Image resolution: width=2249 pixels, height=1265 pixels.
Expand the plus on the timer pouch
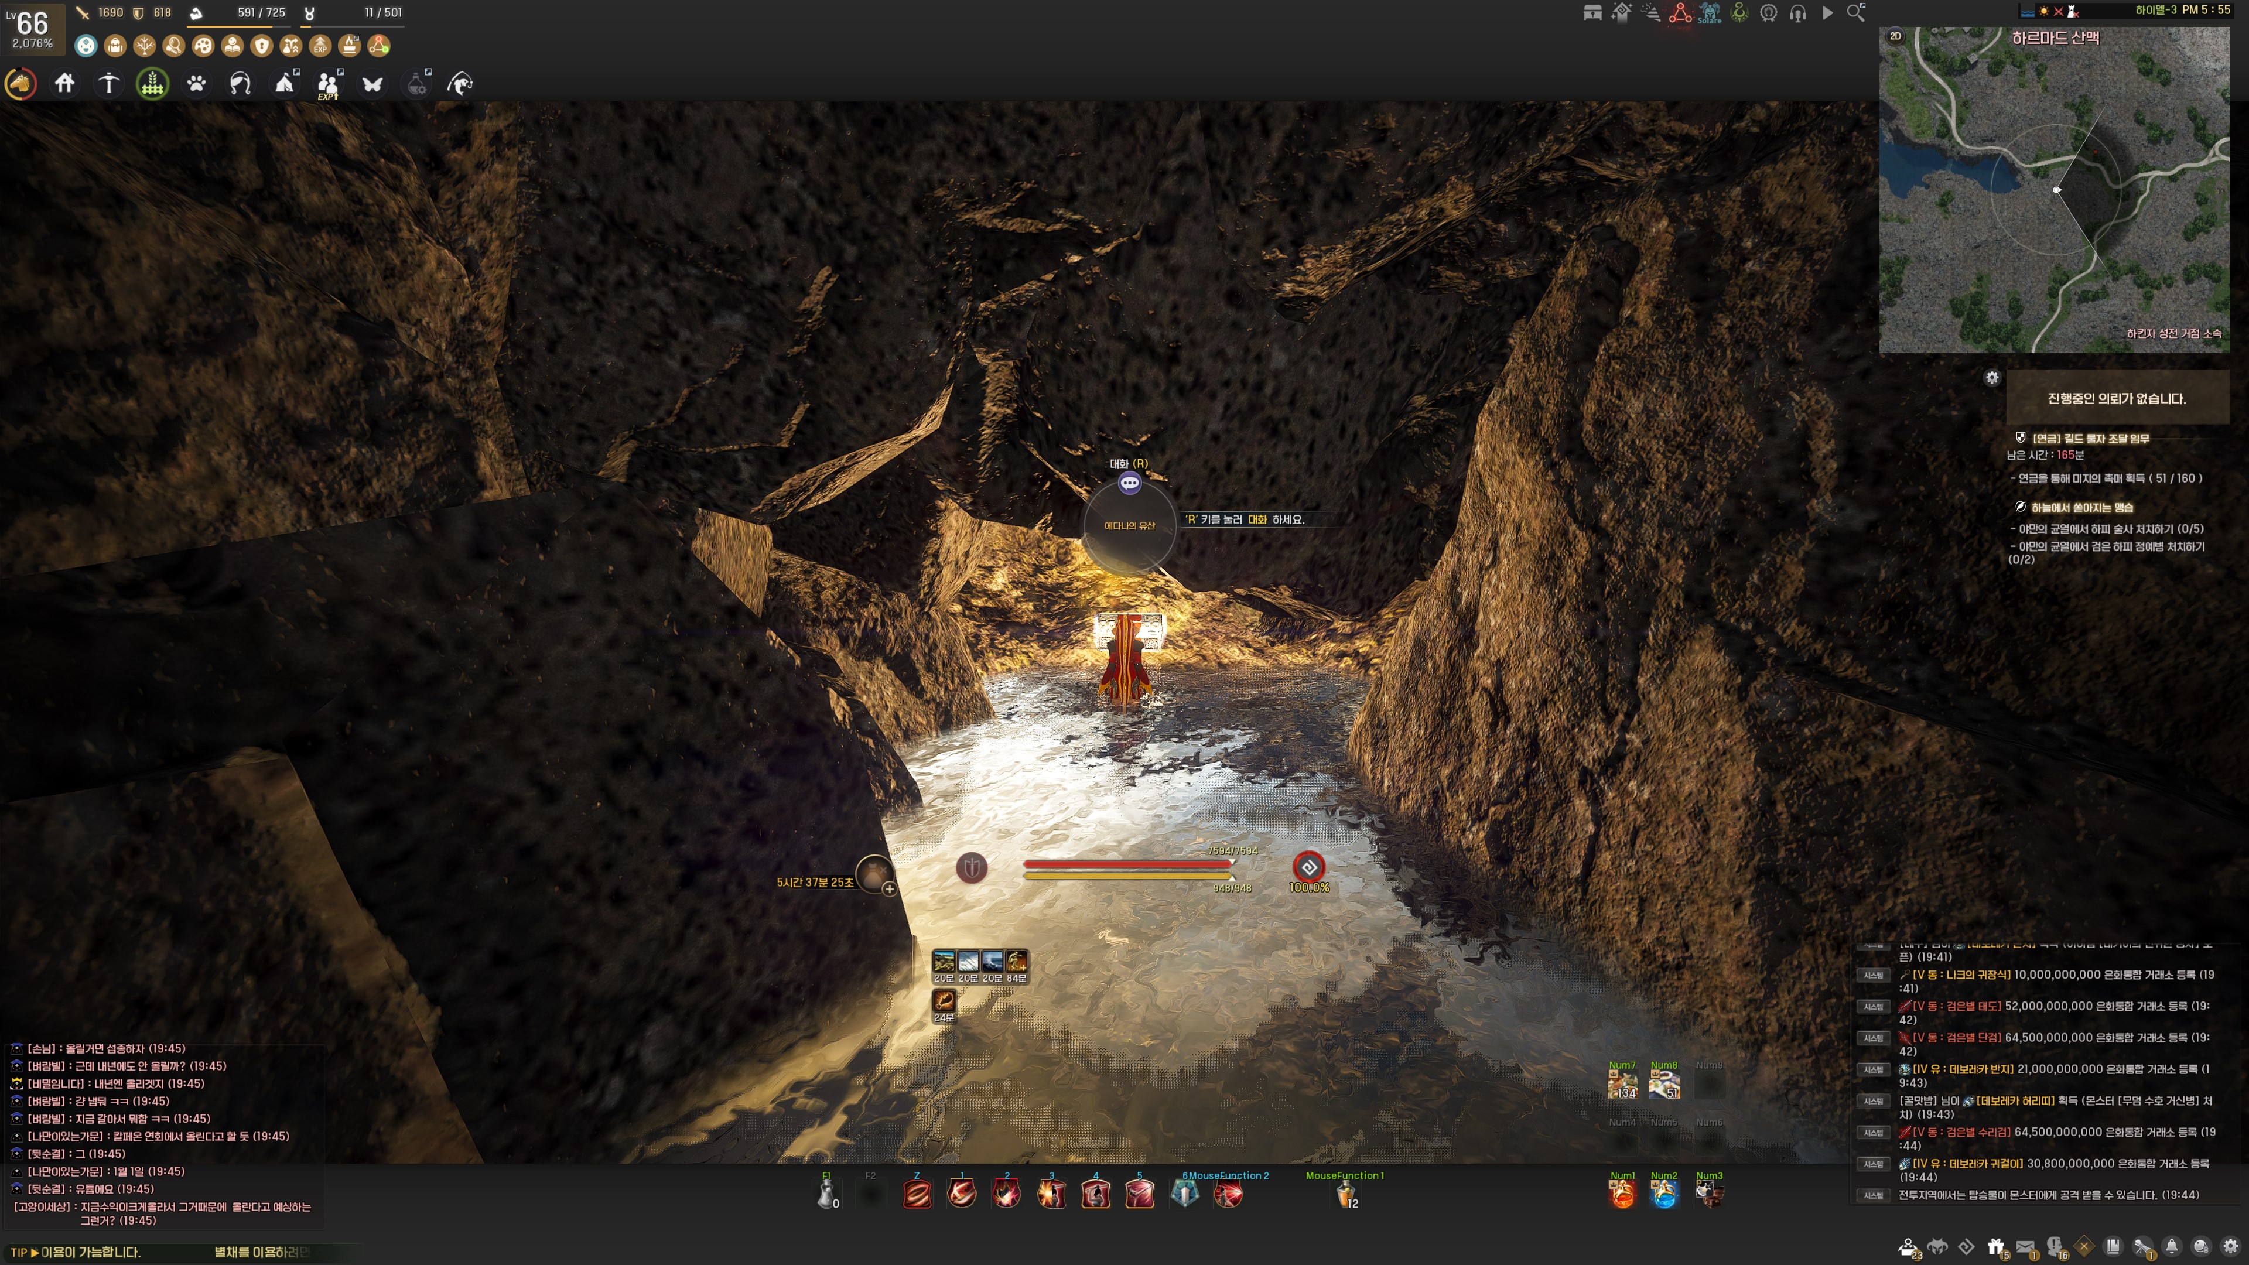(x=889, y=889)
